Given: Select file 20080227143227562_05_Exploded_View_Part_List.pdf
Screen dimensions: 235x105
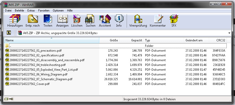Looking at the screenshot, I should [x=44, y=70].
